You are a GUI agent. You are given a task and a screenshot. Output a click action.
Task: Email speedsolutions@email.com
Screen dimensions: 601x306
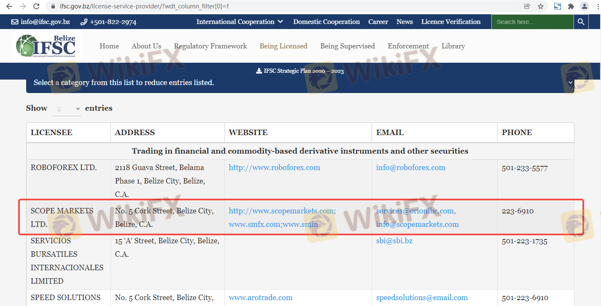point(422,298)
